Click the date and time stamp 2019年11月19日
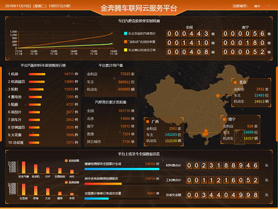This screenshot has height=209, width=278. point(38,6)
